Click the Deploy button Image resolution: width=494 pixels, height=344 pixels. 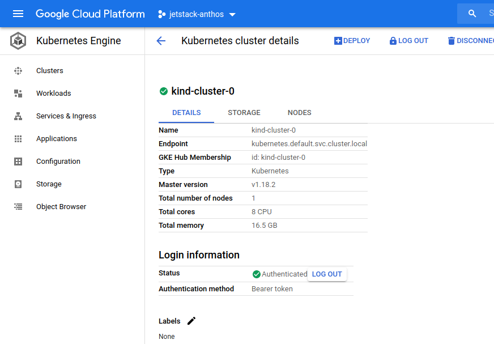(352, 41)
